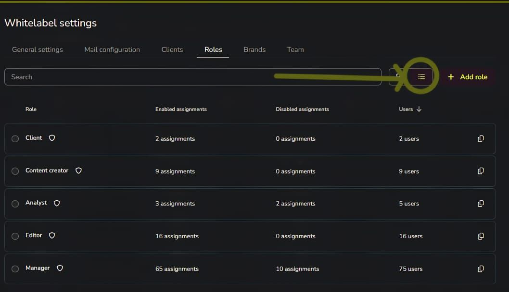509x292 pixels.
Task: Focus the Search input field
Action: pos(193,77)
